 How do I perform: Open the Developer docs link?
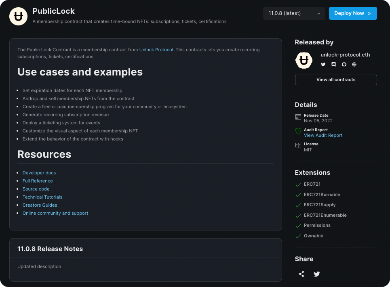tap(39, 173)
